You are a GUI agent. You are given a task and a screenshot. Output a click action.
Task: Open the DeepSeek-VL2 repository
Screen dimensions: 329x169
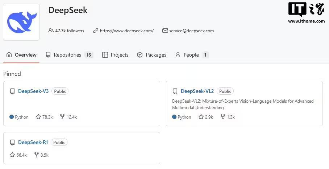(x=197, y=91)
